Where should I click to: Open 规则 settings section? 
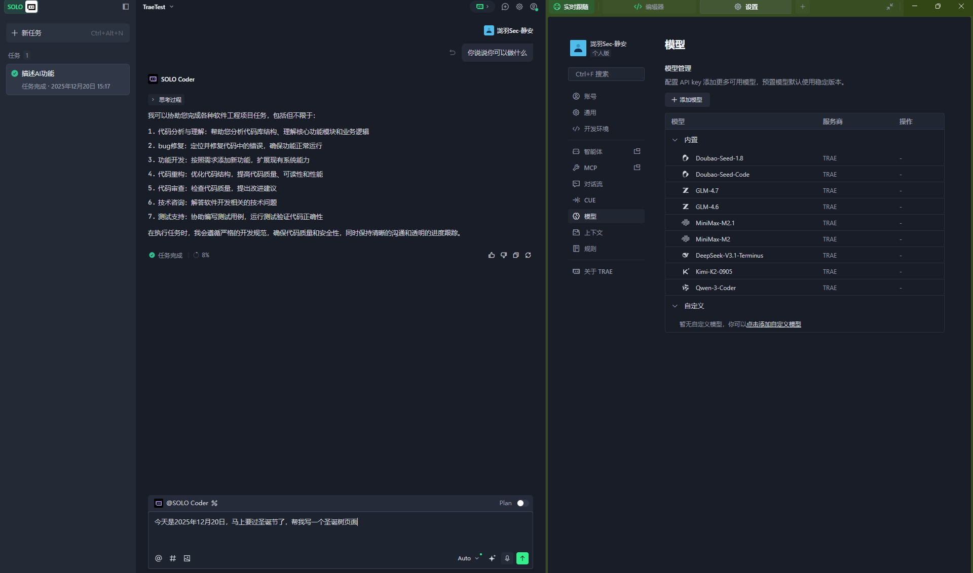pyautogui.click(x=606, y=249)
